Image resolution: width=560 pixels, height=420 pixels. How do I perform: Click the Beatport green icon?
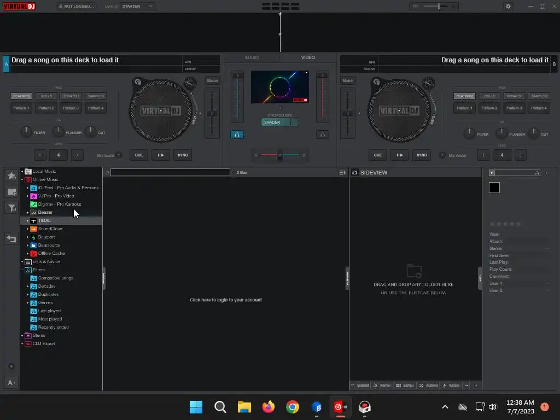[x=33, y=237]
